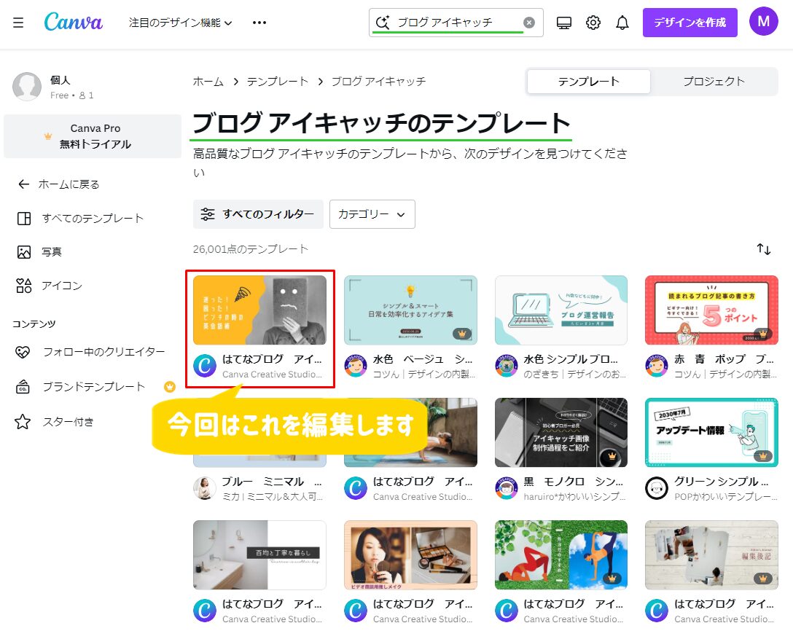Click Pro crown on 黒 モノクロ thumbnail
793x639 pixels.
(612, 455)
